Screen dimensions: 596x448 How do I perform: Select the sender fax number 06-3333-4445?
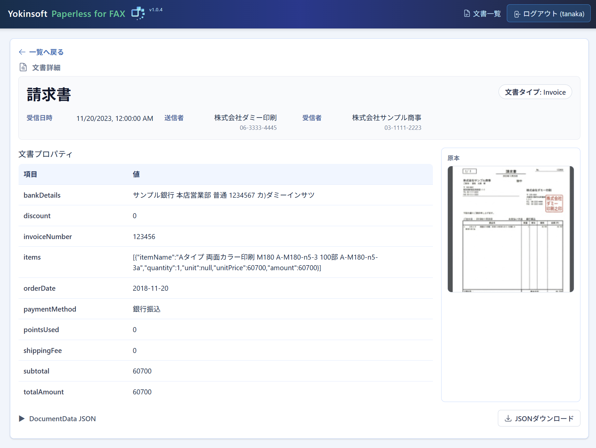click(258, 128)
